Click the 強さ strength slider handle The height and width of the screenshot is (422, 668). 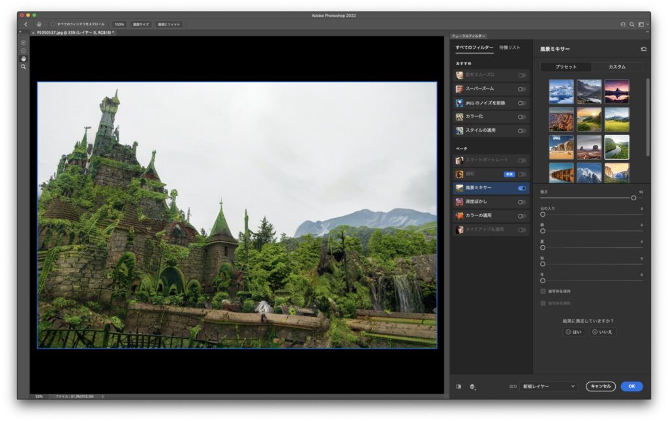click(x=633, y=198)
